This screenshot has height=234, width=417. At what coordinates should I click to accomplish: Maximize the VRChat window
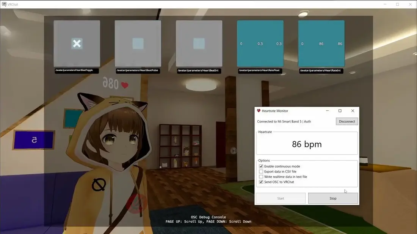pyautogui.click(x=397, y=4)
